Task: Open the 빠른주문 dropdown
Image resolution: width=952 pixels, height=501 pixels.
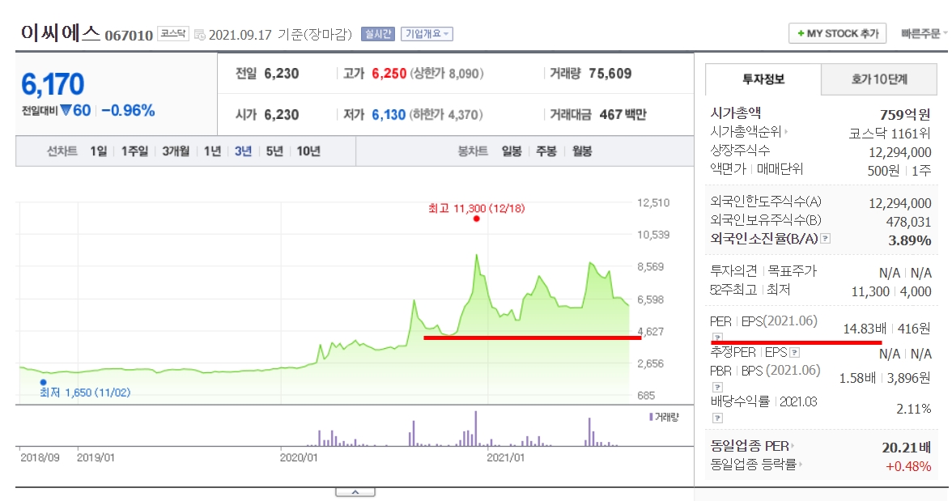Action: (924, 34)
